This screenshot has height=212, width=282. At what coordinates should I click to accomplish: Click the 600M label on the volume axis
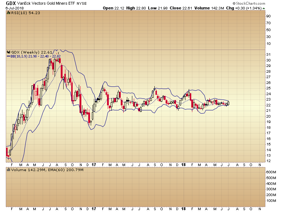(271, 172)
